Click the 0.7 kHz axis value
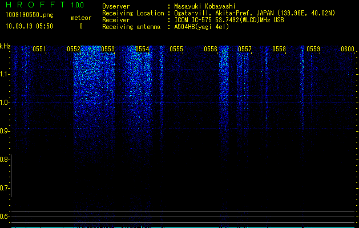This screenshot has height=228, width=359. coord(5,188)
